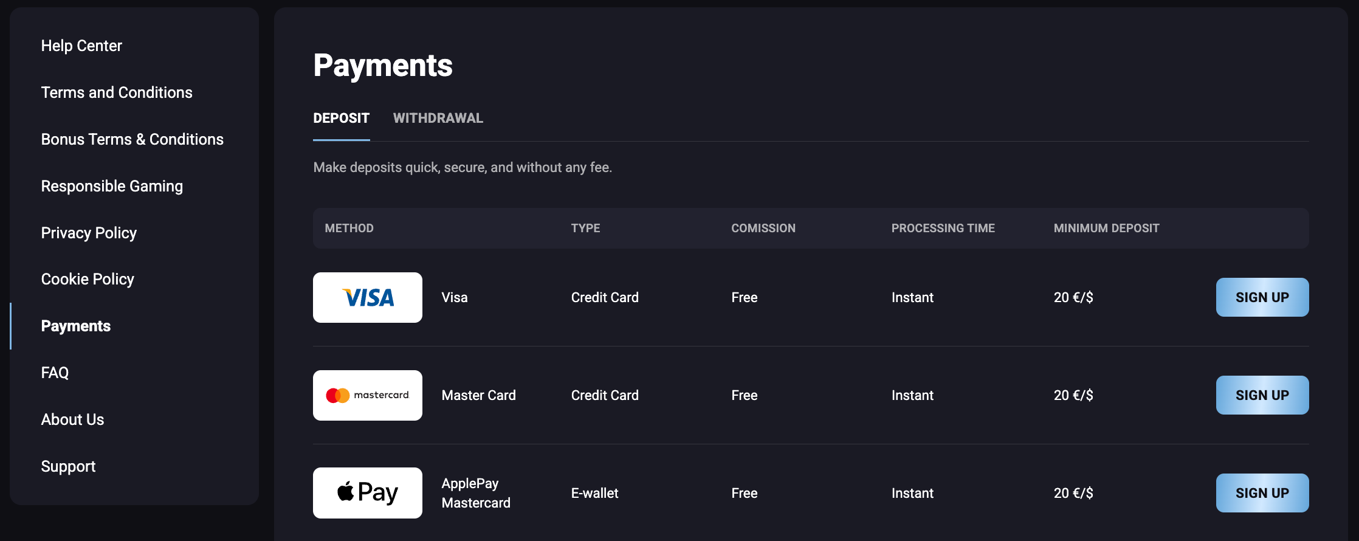This screenshot has width=1359, height=541.
Task: Open the Responsible Gaming section
Action: pyautogui.click(x=112, y=185)
